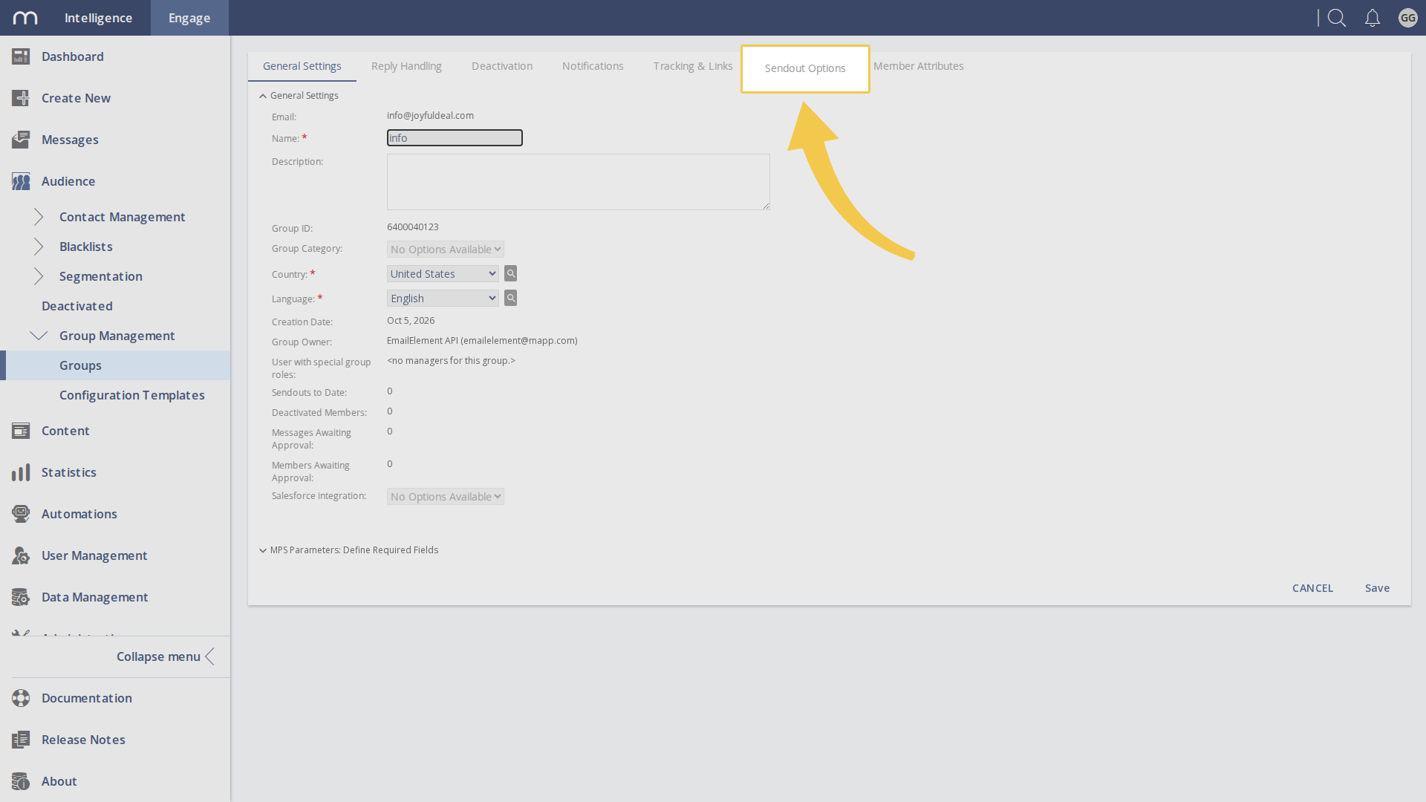Open the Engage top menu
Image resolution: width=1426 pixels, height=802 pixels.
pyautogui.click(x=189, y=18)
